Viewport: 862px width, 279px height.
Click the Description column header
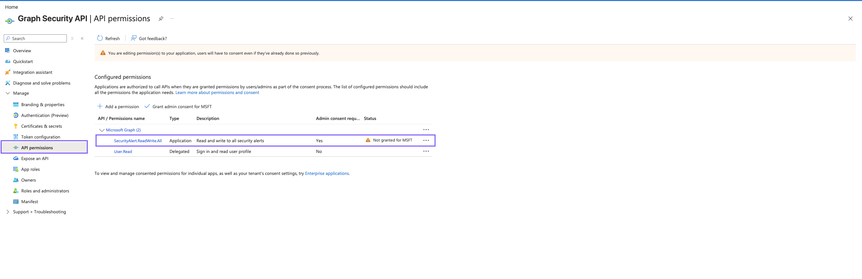pos(208,119)
